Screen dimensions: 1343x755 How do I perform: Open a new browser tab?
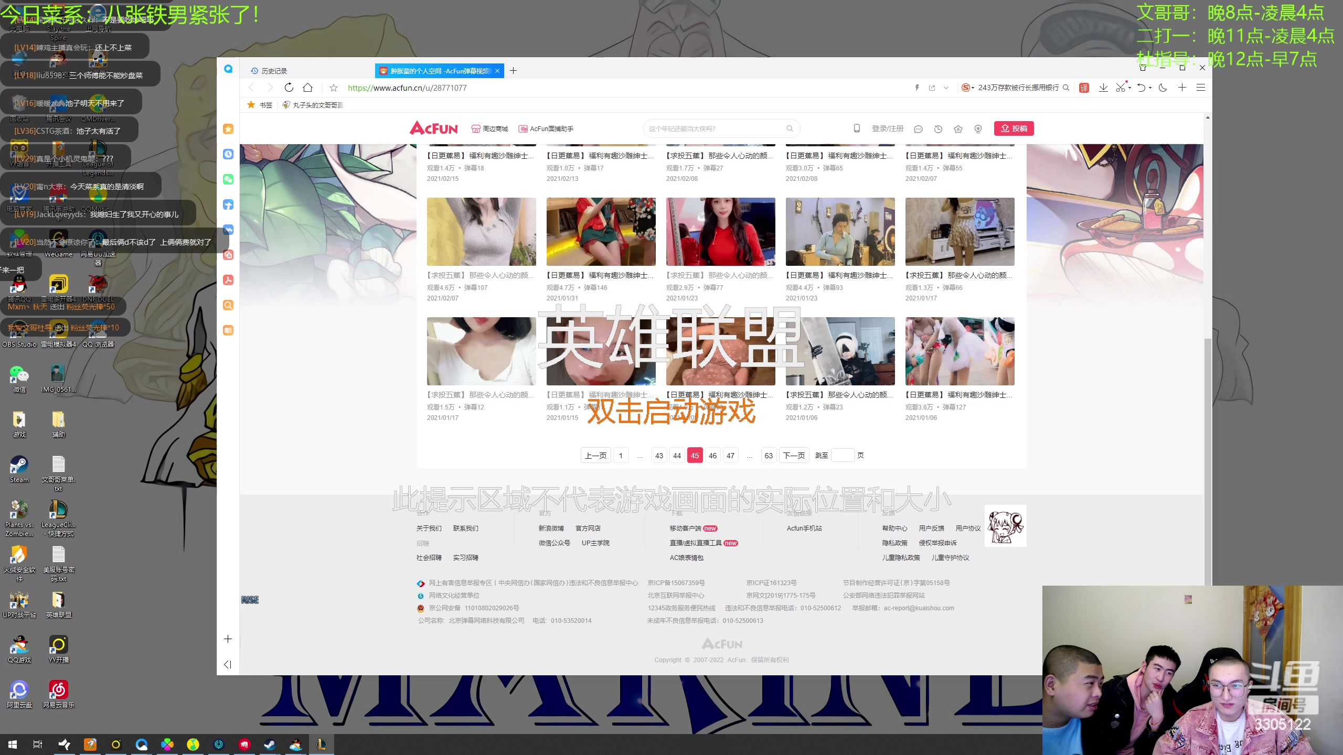513,71
